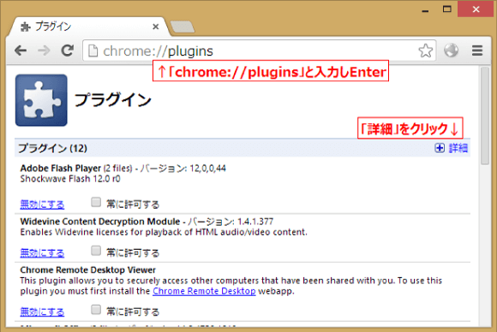Reload the plugins page
This screenshot has width=497, height=332.
pyautogui.click(x=67, y=50)
